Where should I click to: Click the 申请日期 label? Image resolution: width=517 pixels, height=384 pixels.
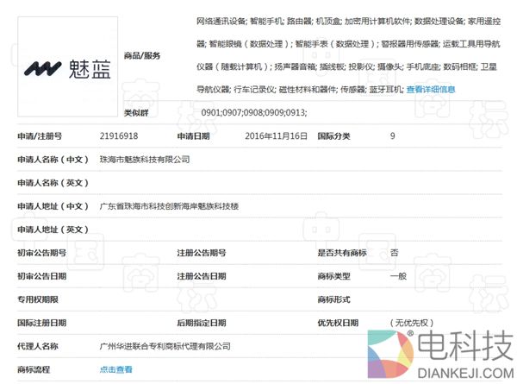(x=193, y=136)
